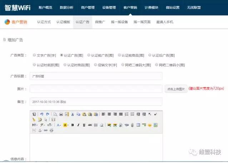Select 认证广告[图] radio option

pyautogui.click(x=61, y=55)
